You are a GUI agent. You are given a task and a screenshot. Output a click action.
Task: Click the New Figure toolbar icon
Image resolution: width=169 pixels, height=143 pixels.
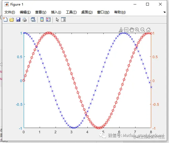point(5,20)
